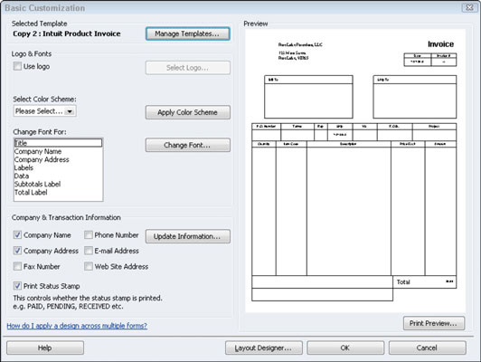This screenshot has width=481, height=362.
Task: Click Apply Color Scheme button
Action: [x=188, y=112]
